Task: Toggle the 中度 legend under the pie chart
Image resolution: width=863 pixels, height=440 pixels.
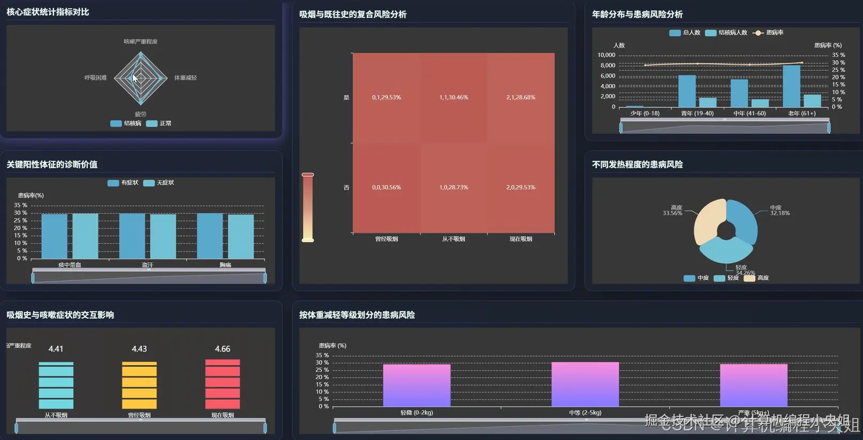Action: coord(696,278)
